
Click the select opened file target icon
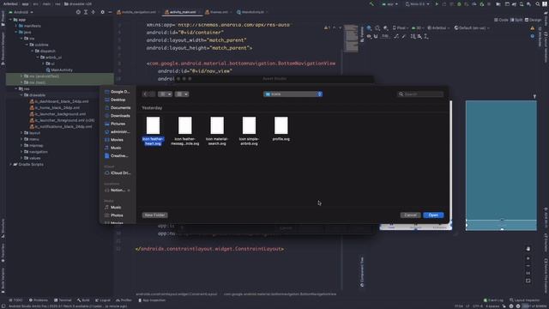pyautogui.click(x=78, y=12)
